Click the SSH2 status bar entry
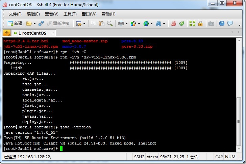Viewport: 246px width, 164px height. coord(139,157)
